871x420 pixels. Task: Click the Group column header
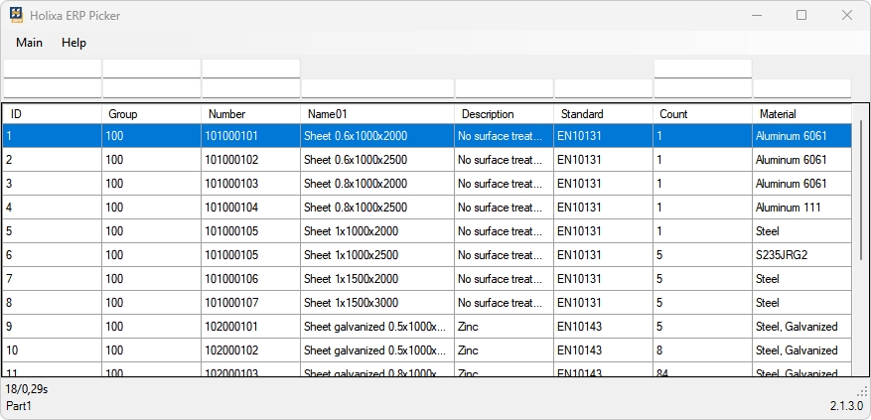tap(151, 114)
